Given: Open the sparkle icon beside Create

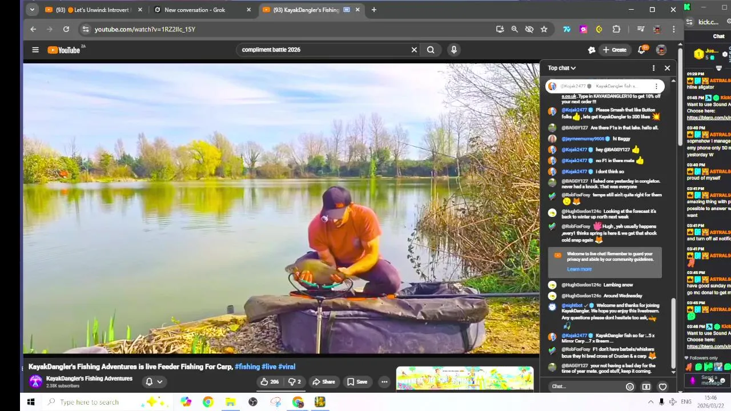Looking at the screenshot, I should pyautogui.click(x=592, y=50).
